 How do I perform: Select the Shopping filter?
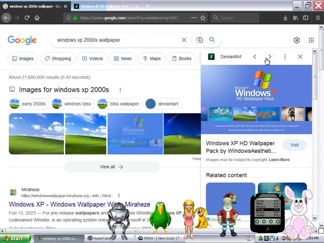[x=58, y=59]
